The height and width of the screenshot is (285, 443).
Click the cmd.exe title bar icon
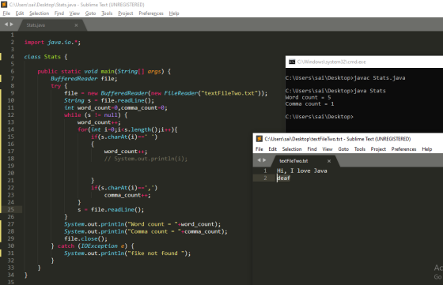292,62
